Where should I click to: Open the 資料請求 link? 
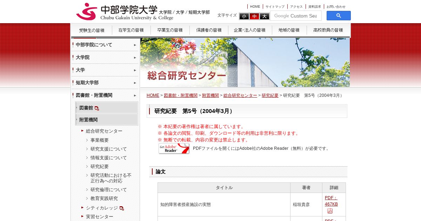point(315,7)
